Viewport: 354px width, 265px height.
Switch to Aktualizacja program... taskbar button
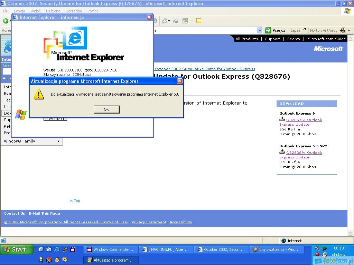(111, 260)
